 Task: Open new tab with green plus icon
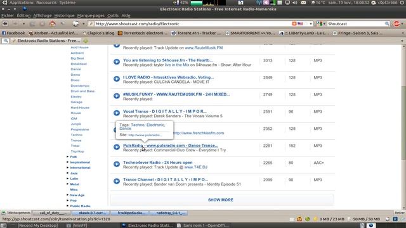coord(86,41)
